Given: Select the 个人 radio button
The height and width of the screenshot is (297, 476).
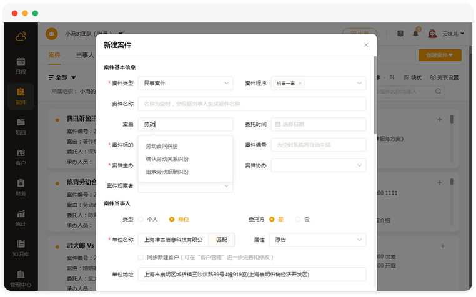Looking at the screenshot, I should coord(141,219).
